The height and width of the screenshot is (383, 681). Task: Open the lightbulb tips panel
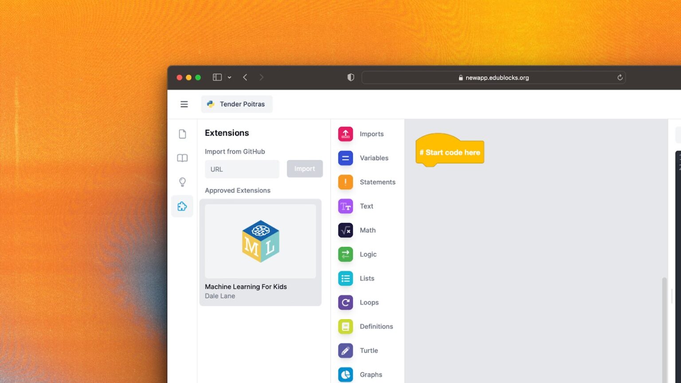coord(182,182)
